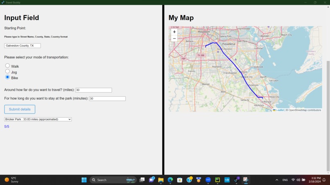Image resolution: width=330 pixels, height=185 pixels.
Task: Select the Walk transportation option
Action: (x=8, y=66)
